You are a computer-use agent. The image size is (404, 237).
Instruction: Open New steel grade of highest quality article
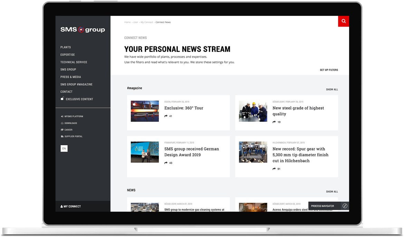point(298,111)
